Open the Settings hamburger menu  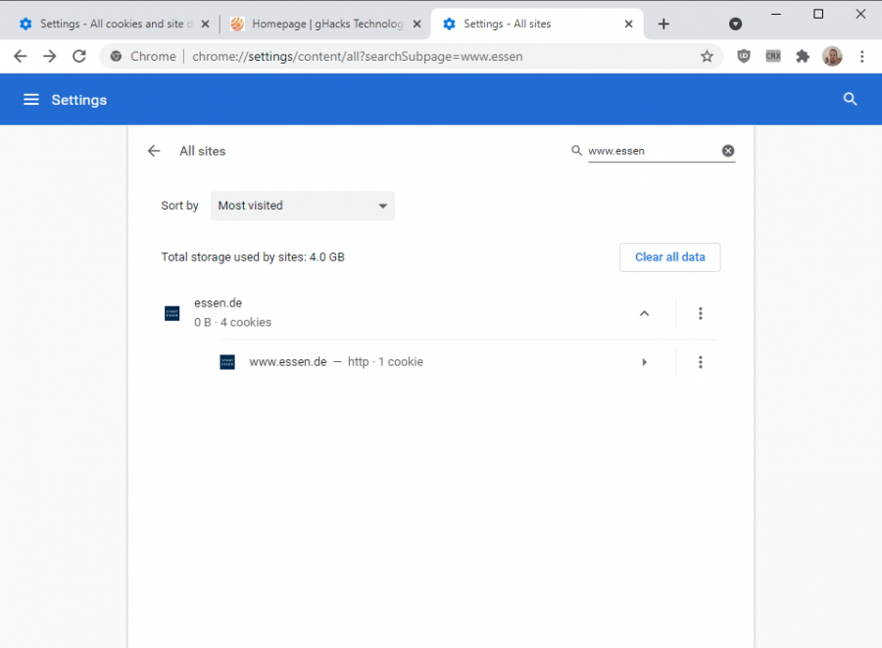(31, 100)
